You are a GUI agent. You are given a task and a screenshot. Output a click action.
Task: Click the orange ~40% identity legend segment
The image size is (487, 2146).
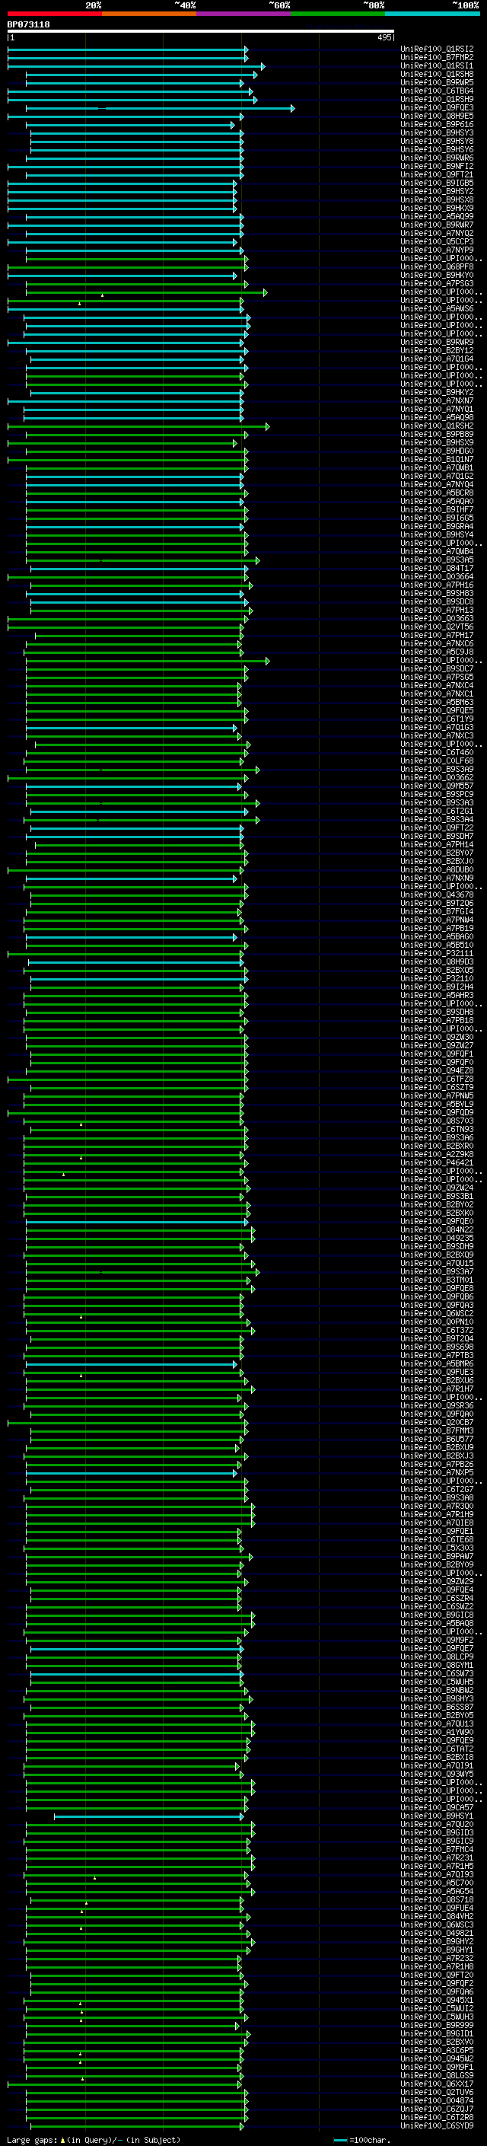149,14
